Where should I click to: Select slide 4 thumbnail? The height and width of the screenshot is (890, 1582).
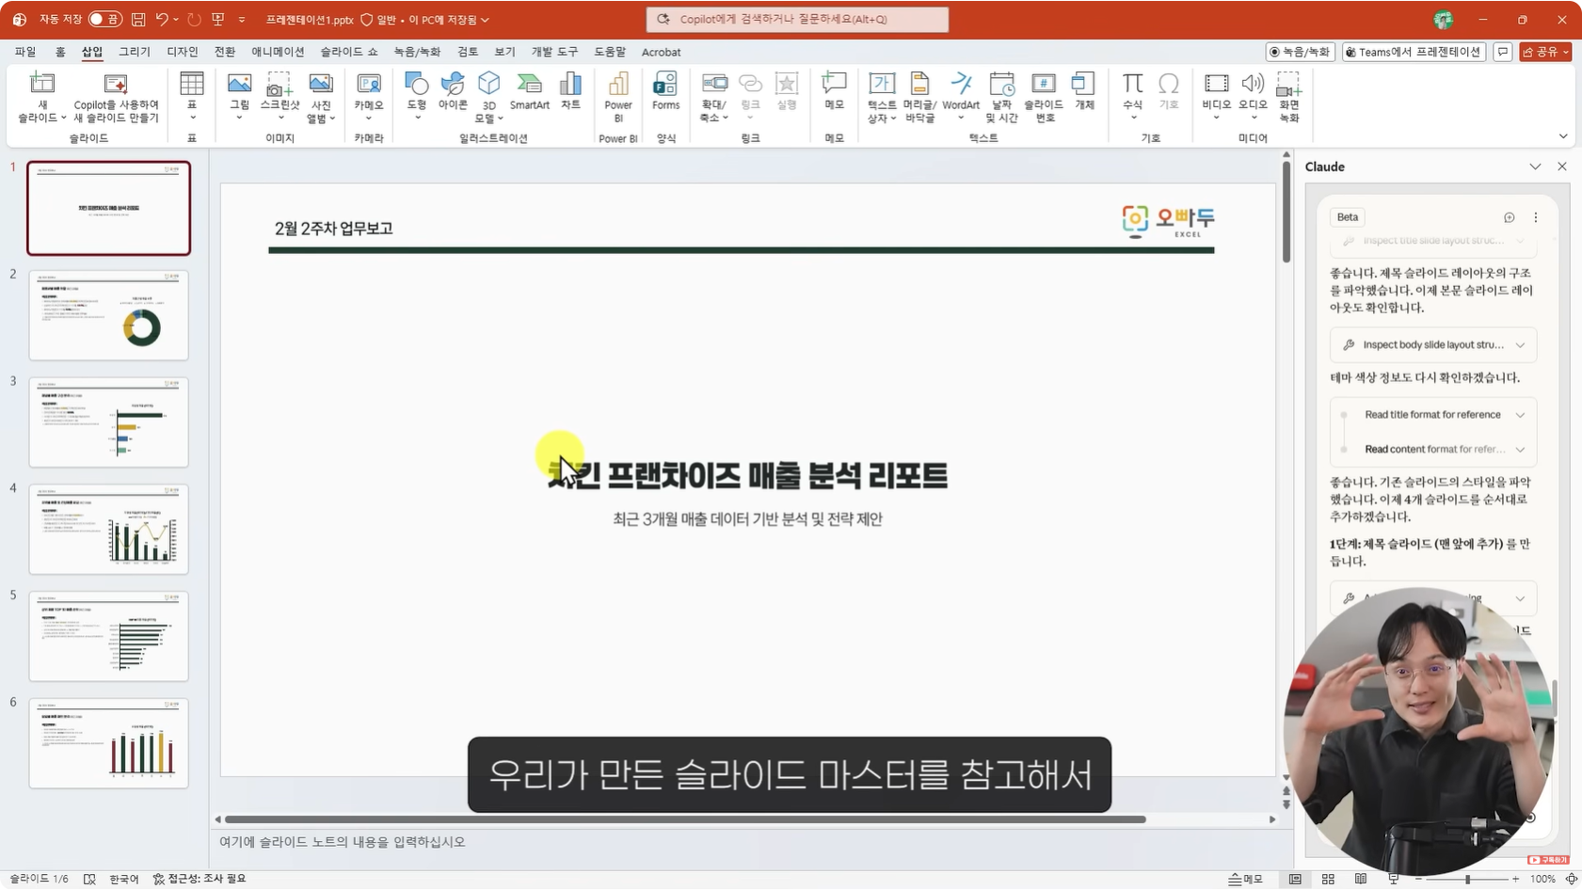pos(108,529)
